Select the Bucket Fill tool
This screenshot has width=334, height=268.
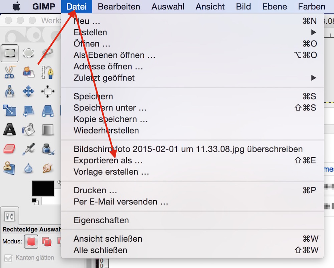[28, 129]
